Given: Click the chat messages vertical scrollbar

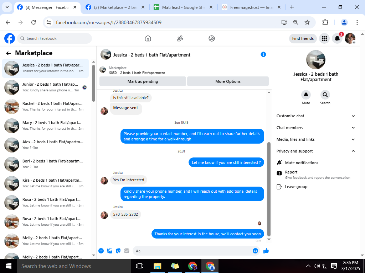Looking at the screenshot, I should 269,189.
